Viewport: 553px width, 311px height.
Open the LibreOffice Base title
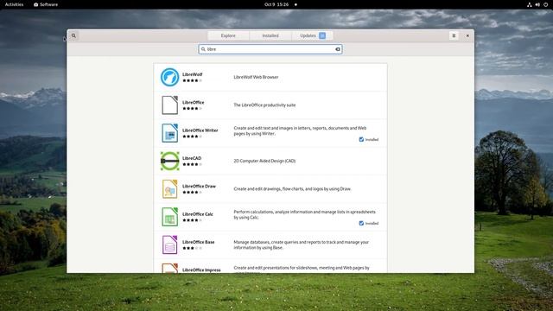[198, 242]
